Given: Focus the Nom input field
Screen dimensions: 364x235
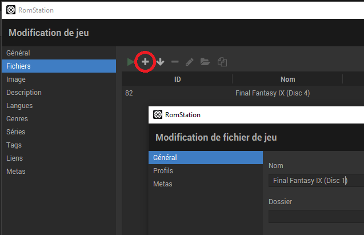Looking at the screenshot, I should point(316,181).
